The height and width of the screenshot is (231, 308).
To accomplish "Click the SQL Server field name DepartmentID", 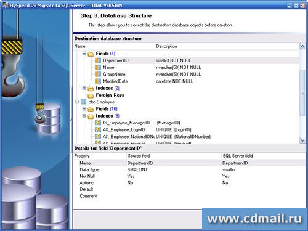I will (x=235, y=163).
